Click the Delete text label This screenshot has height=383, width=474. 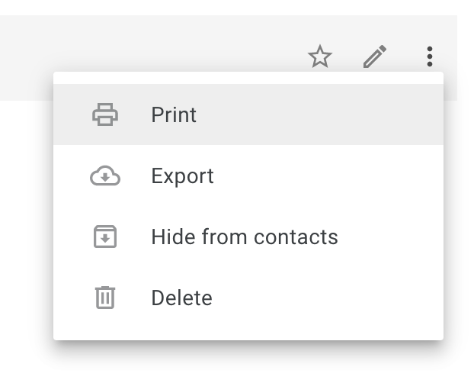tap(181, 298)
